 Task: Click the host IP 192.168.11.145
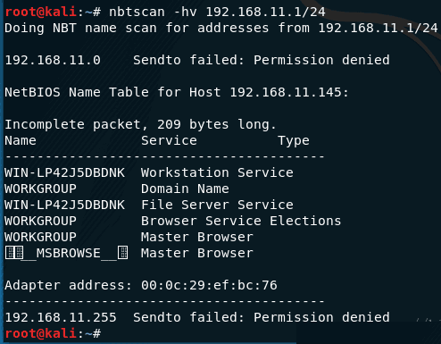[286, 92]
